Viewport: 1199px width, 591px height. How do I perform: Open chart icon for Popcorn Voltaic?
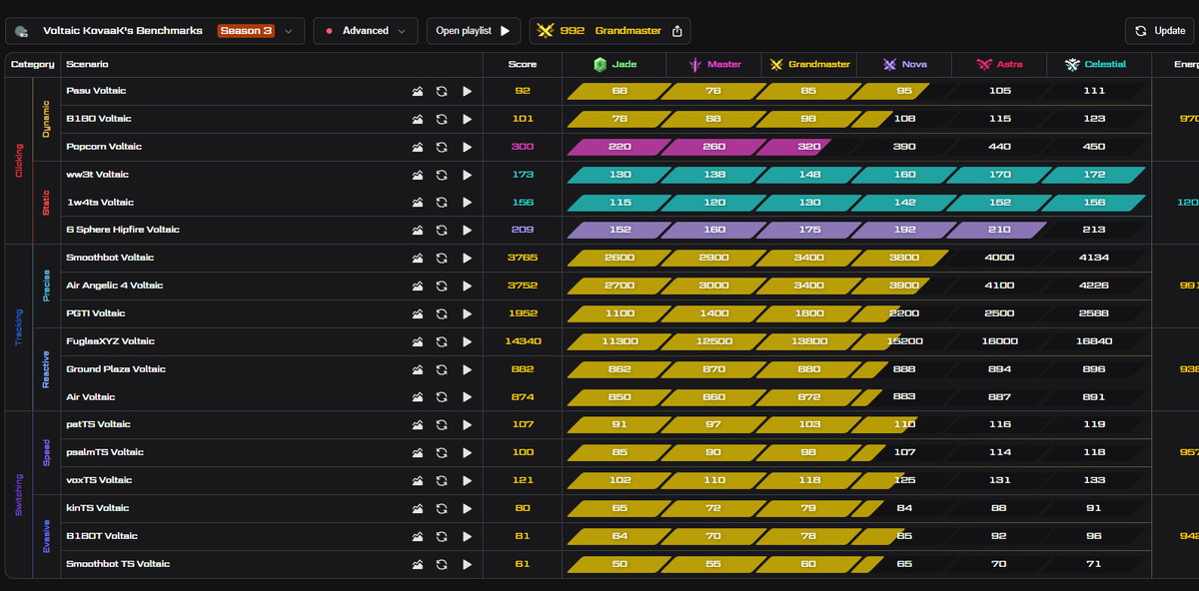[418, 147]
